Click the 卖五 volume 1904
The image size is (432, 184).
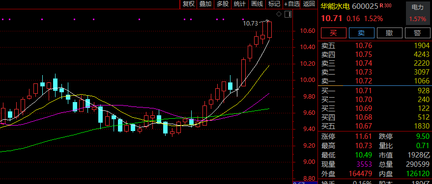(422, 46)
